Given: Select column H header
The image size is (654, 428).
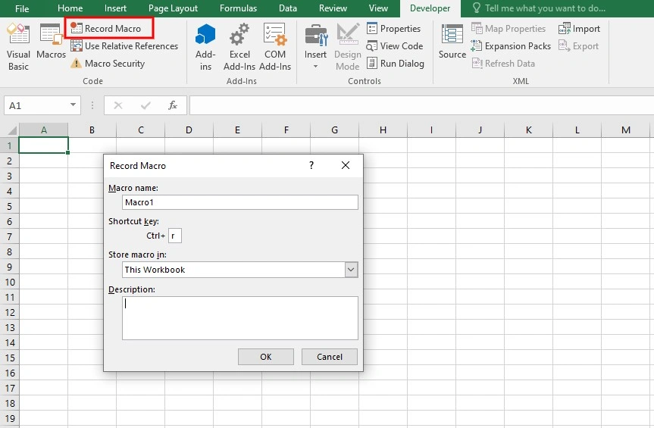Looking at the screenshot, I should coord(383,130).
